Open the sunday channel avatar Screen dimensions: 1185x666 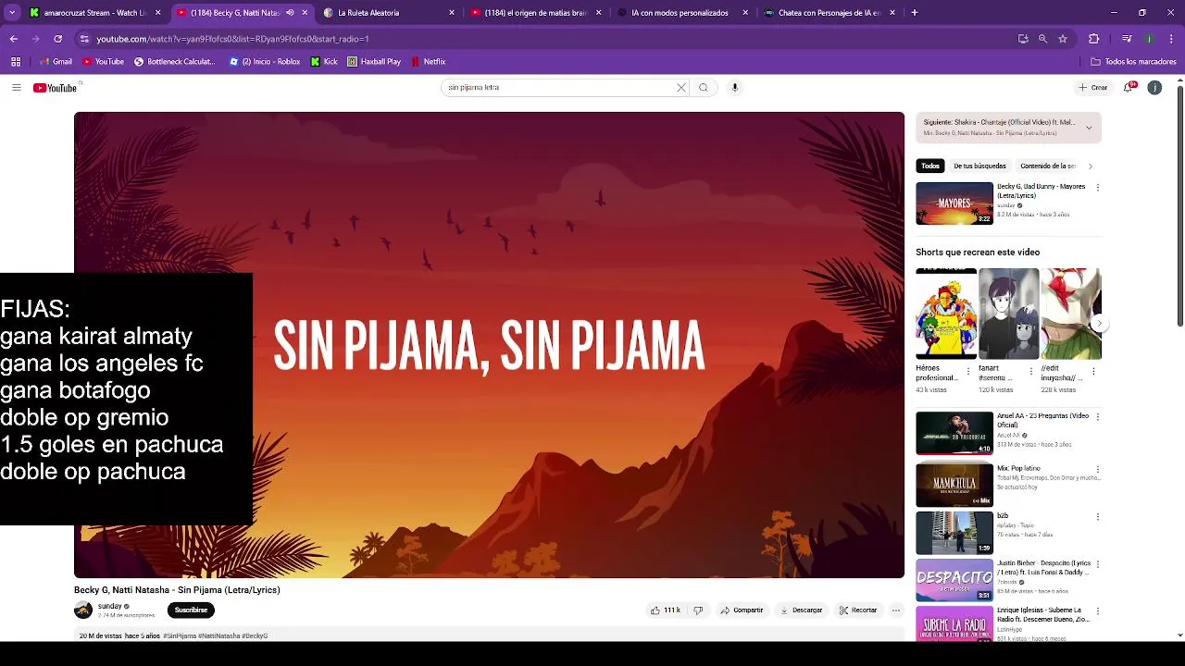(83, 610)
